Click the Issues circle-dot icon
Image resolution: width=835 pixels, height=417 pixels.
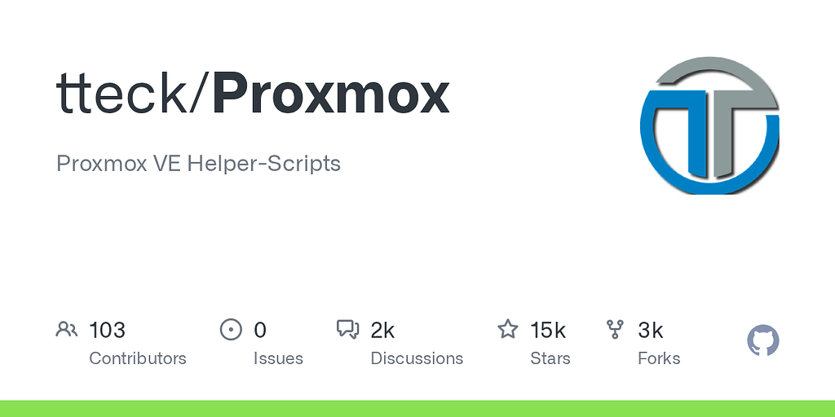coord(232,330)
